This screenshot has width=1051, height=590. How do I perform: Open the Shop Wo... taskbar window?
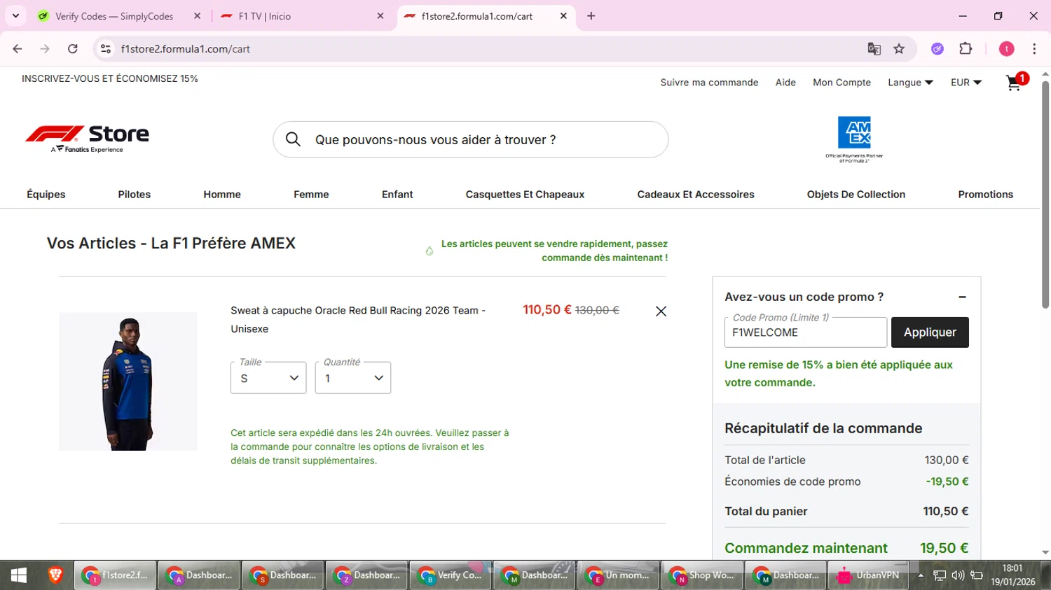pyautogui.click(x=701, y=575)
